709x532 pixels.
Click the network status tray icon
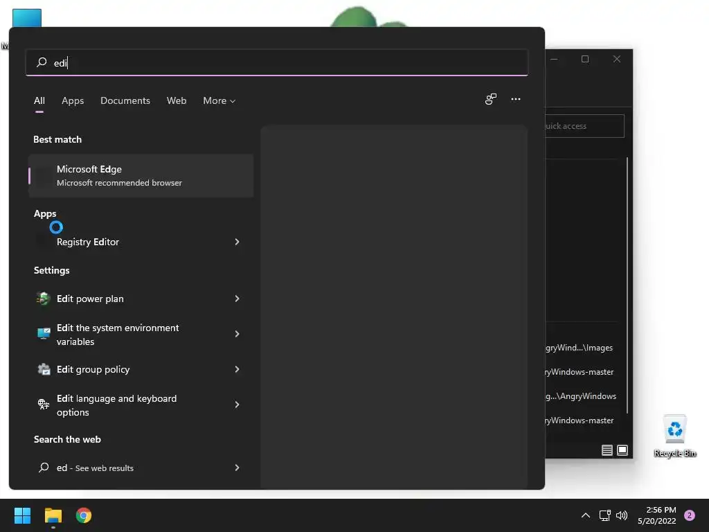coord(604,515)
